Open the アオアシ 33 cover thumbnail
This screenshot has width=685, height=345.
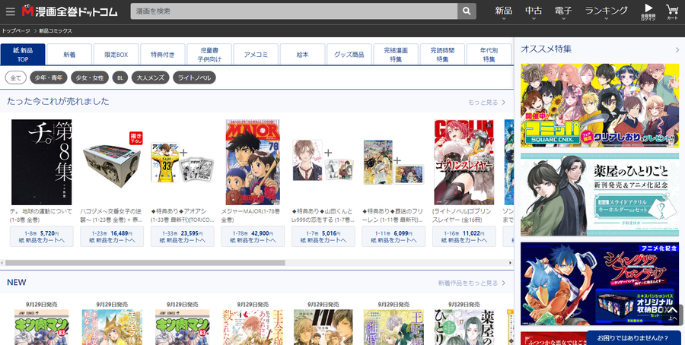[x=183, y=163]
